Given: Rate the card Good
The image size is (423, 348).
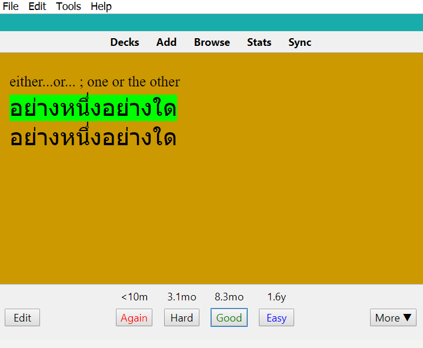Looking at the screenshot, I should [x=229, y=317].
